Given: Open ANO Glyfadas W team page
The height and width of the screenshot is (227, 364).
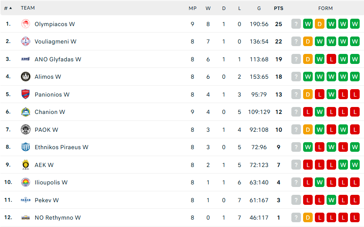Looking at the screenshot, I should (x=58, y=59).
